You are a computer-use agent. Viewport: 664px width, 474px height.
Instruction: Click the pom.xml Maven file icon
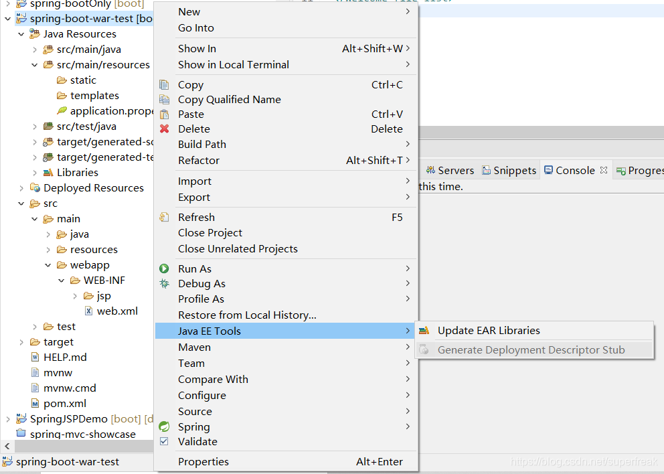[x=35, y=404]
